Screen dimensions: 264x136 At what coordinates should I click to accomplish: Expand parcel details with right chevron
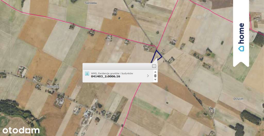point(148,76)
